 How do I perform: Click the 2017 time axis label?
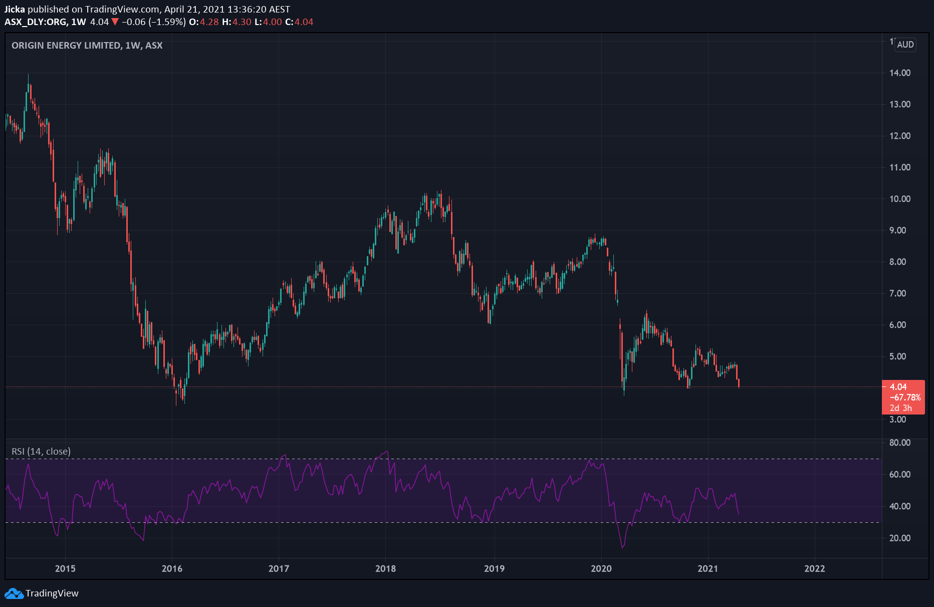pyautogui.click(x=279, y=569)
